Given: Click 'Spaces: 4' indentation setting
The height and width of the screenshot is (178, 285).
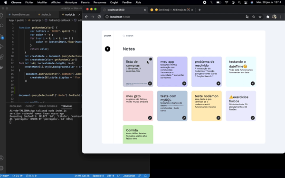Looking at the screenshot, I should click(x=98, y=176).
